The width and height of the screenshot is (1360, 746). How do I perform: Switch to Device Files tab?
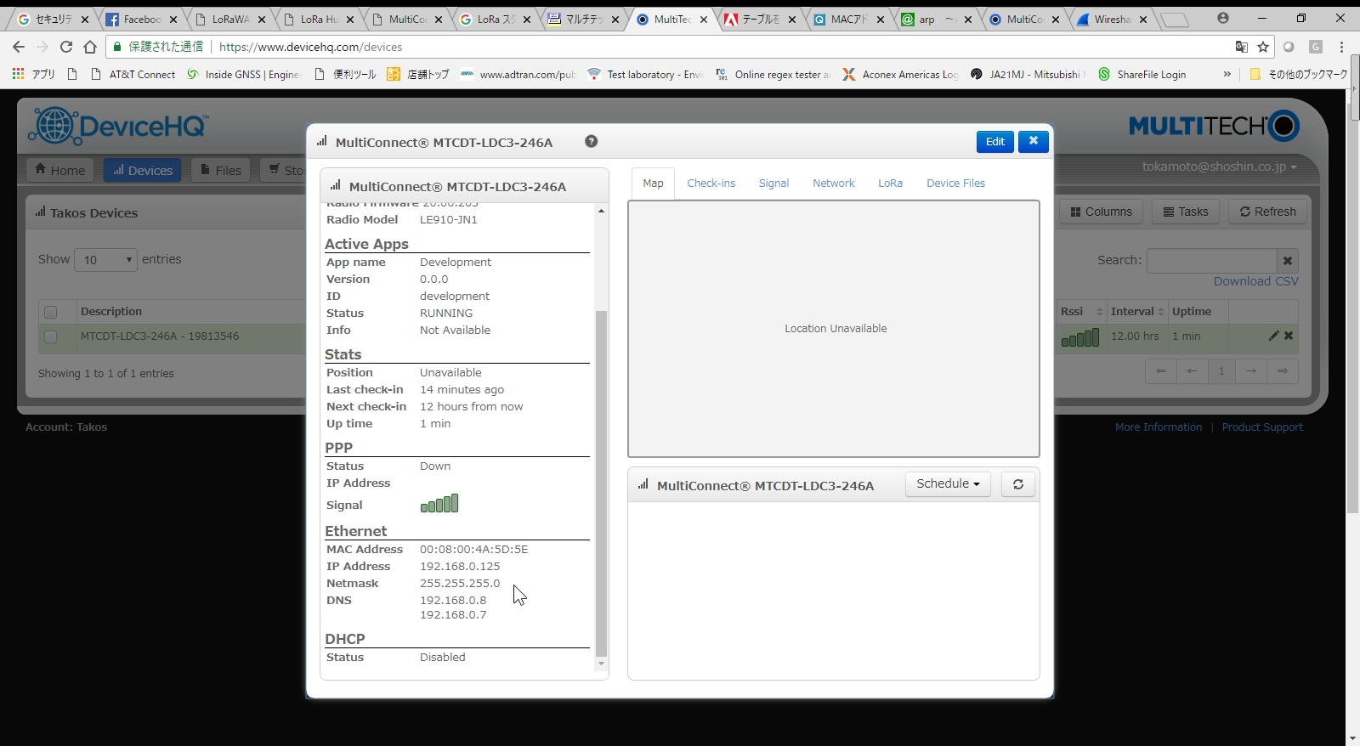955,183
